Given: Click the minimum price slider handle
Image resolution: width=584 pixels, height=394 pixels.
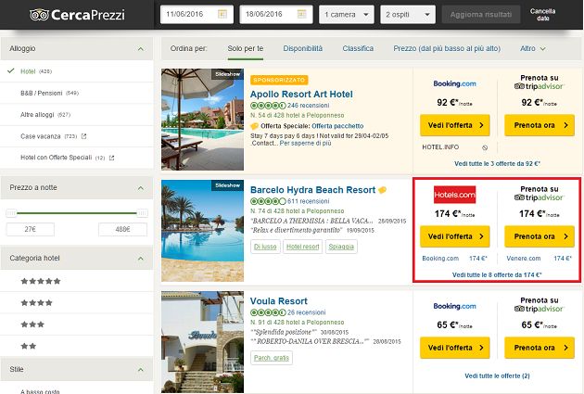Looking at the screenshot, I should (x=11, y=213).
